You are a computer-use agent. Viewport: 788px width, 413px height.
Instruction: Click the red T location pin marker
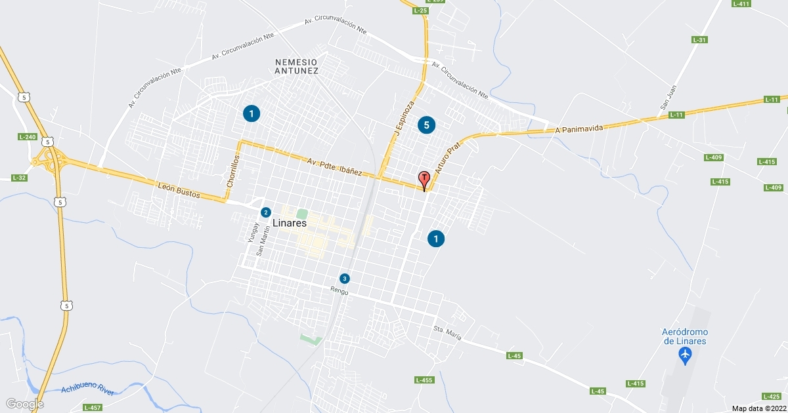[424, 180]
